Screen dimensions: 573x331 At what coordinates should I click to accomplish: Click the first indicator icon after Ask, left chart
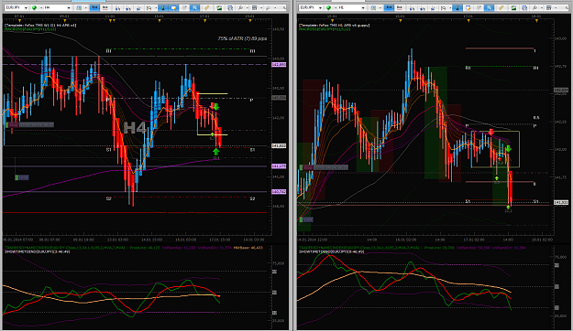click(x=117, y=7)
